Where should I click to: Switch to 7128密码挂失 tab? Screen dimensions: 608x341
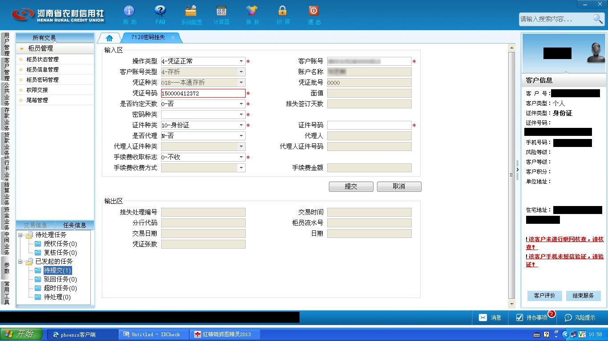(148, 38)
